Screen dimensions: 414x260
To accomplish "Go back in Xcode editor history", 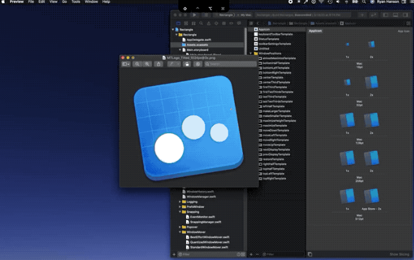I will click(258, 23).
